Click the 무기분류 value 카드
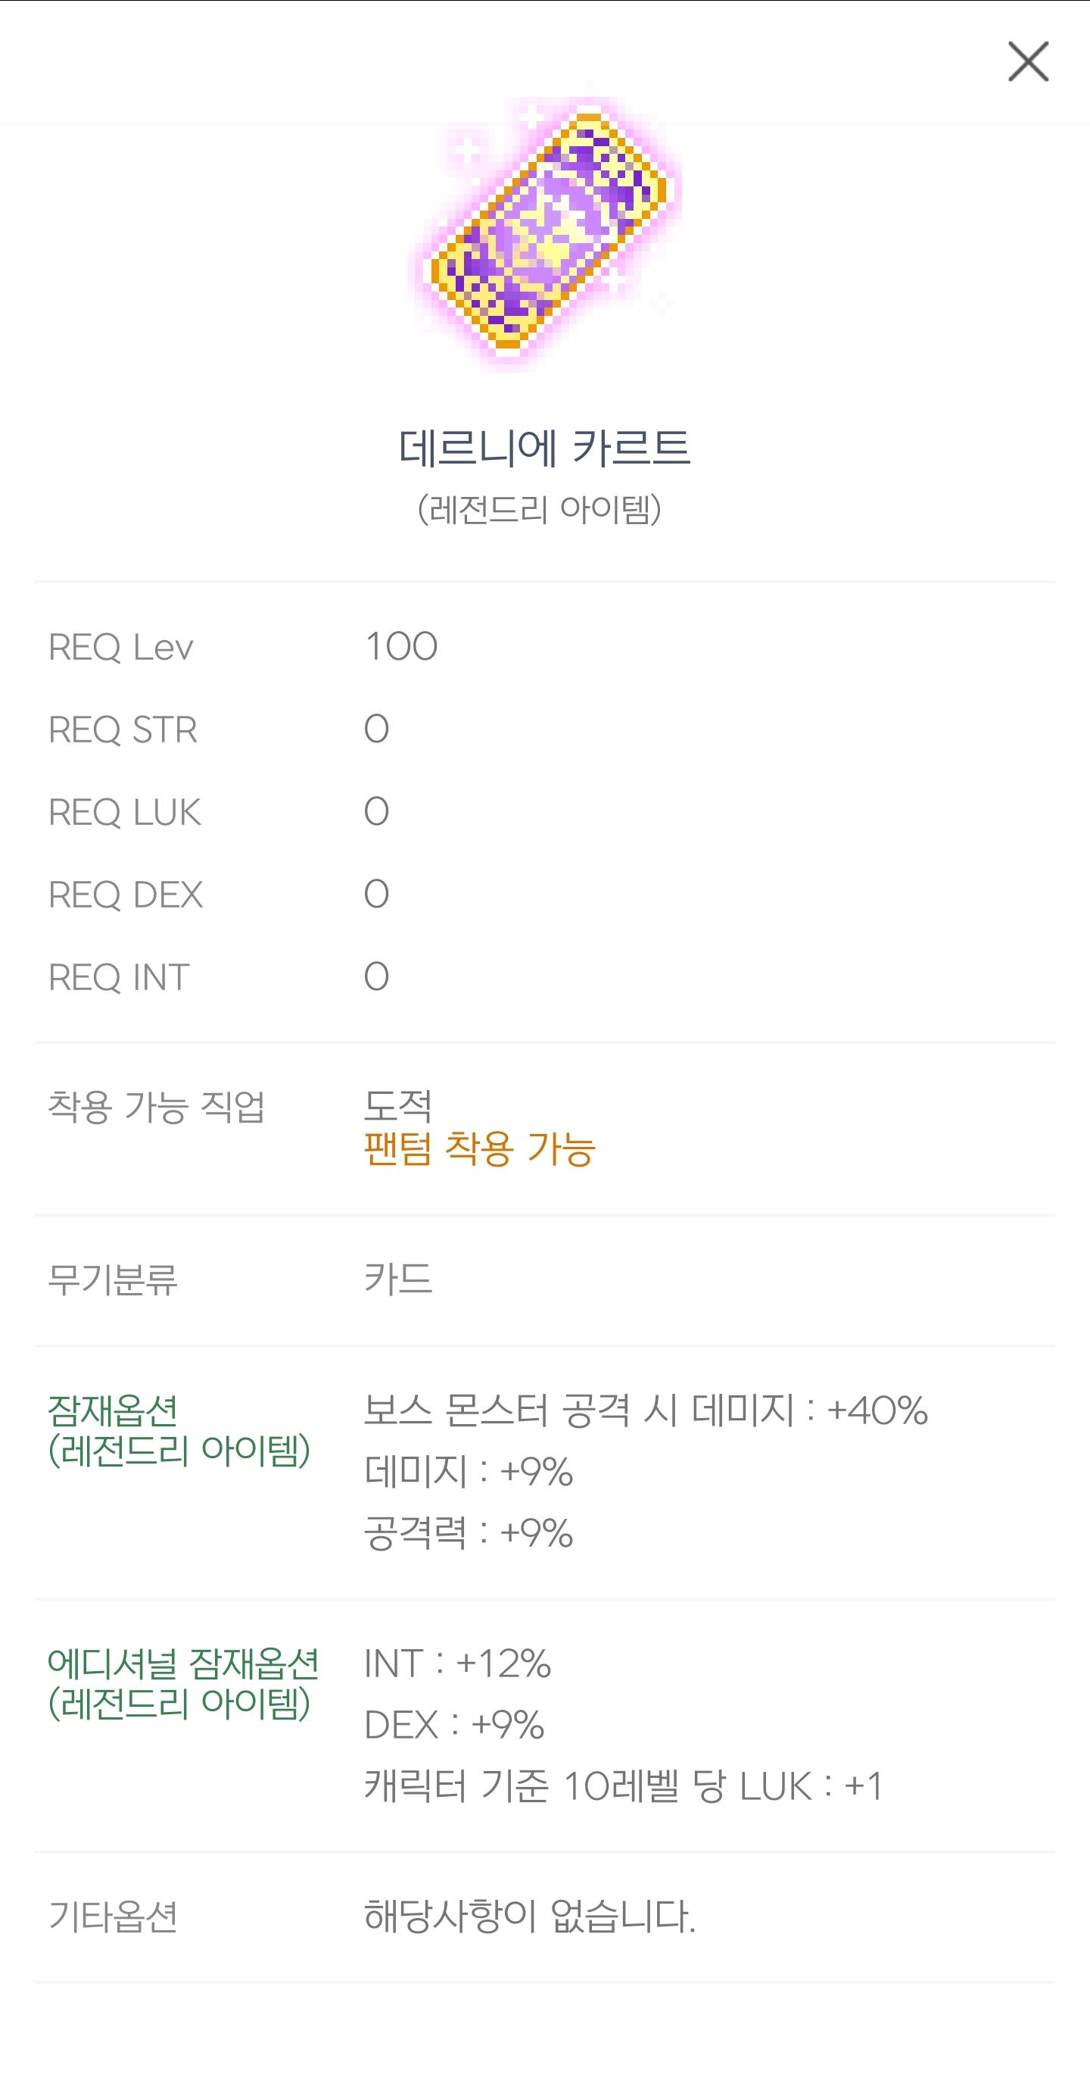 coord(398,1279)
